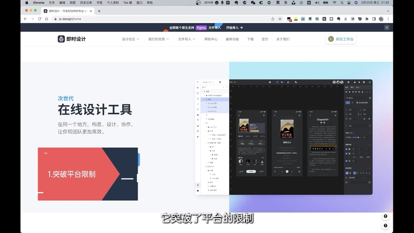Reload the js.design page
The width and height of the screenshot is (414, 233).
tap(40, 19)
